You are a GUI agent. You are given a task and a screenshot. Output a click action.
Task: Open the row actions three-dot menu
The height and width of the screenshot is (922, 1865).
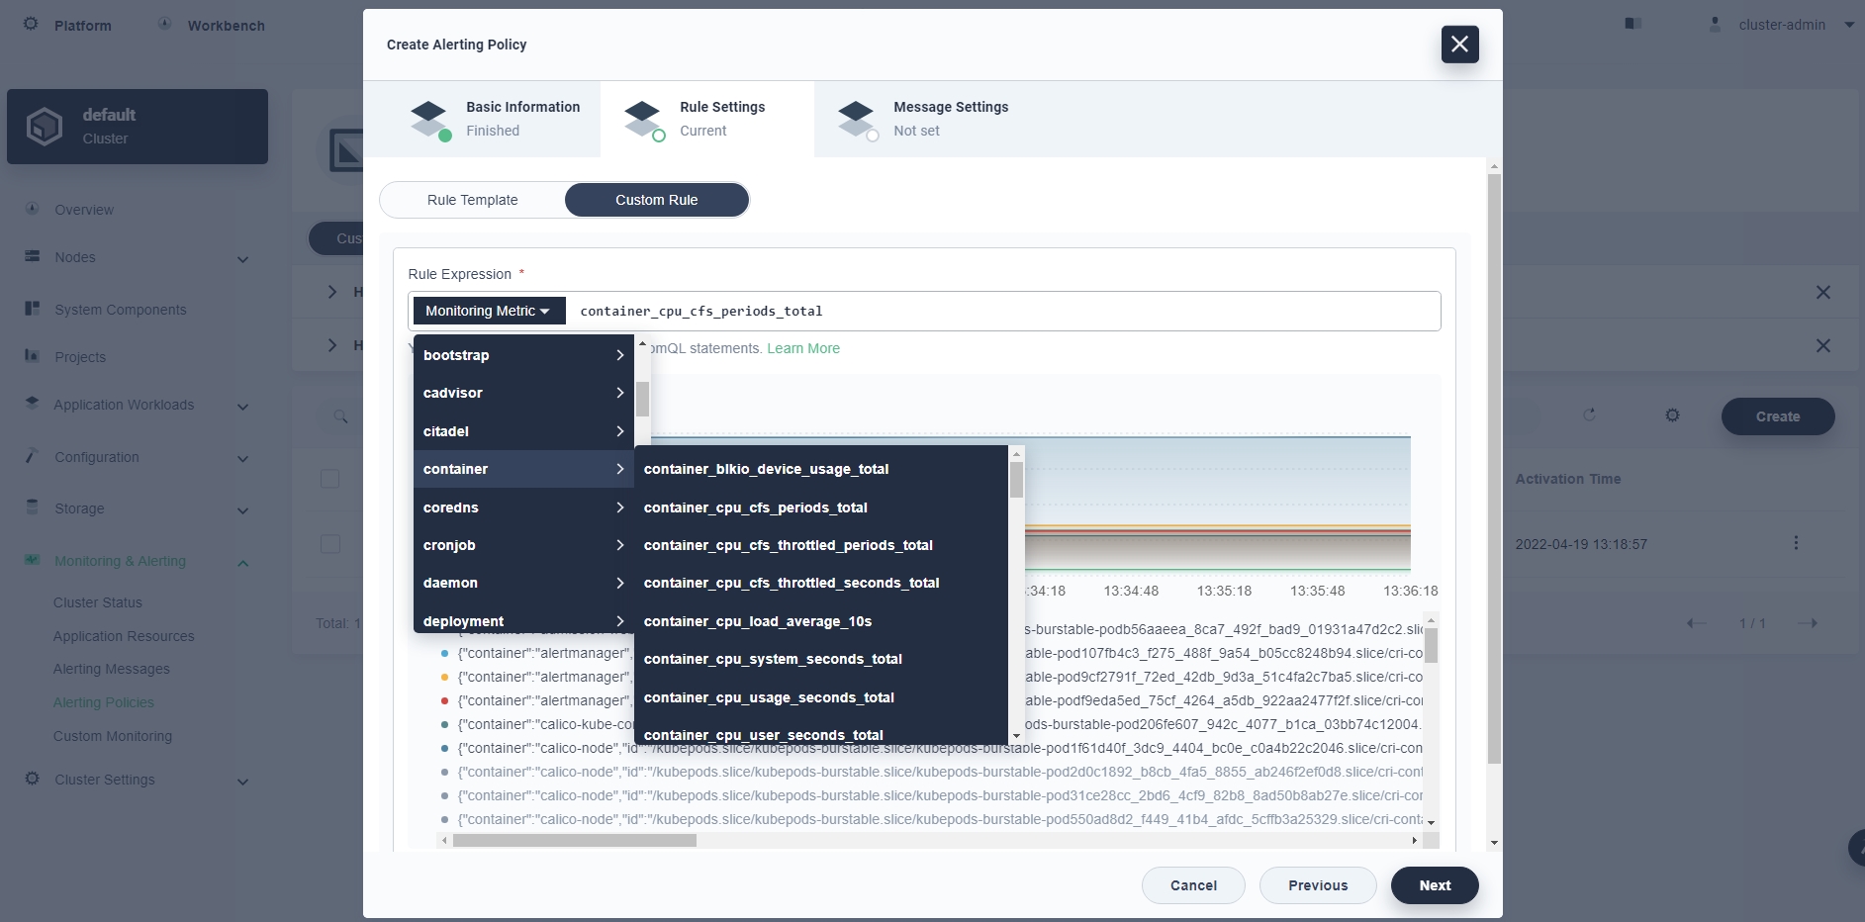[x=1796, y=543]
